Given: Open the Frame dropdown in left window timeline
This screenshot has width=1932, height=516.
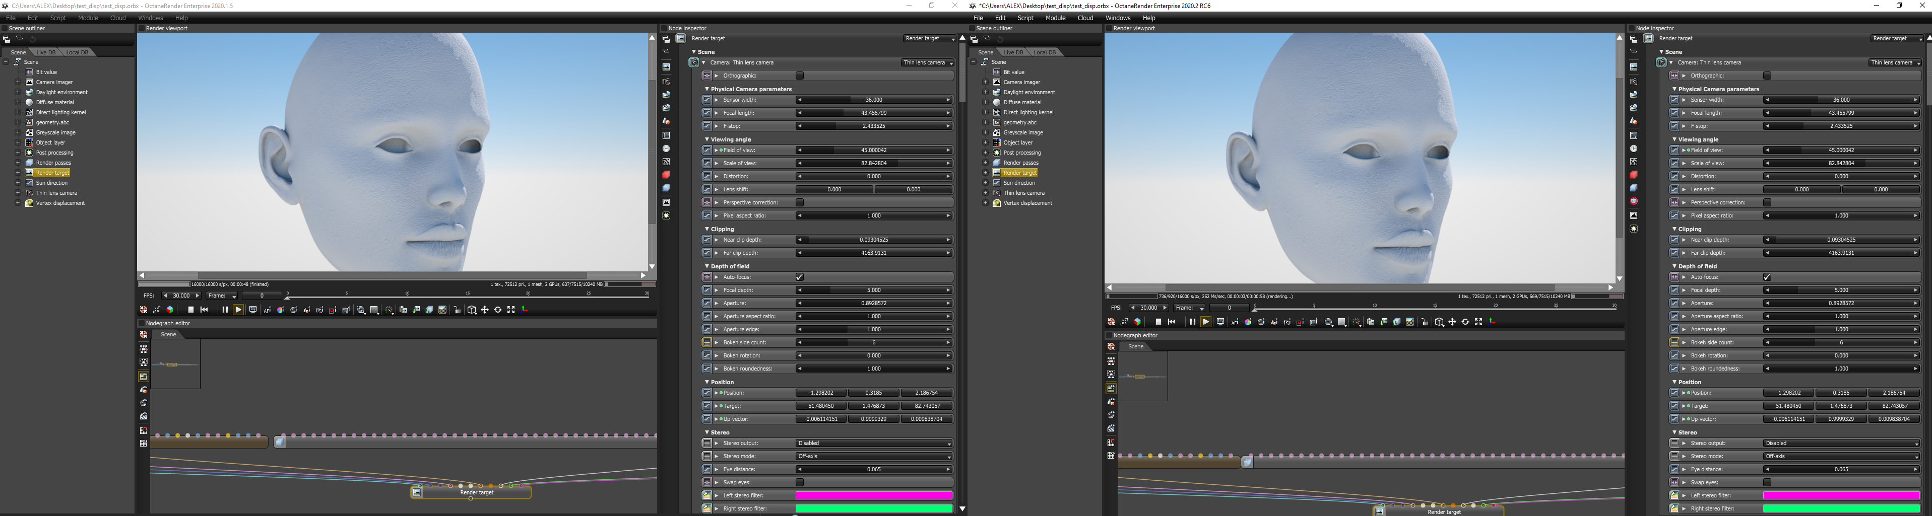Looking at the screenshot, I should coord(222,296).
